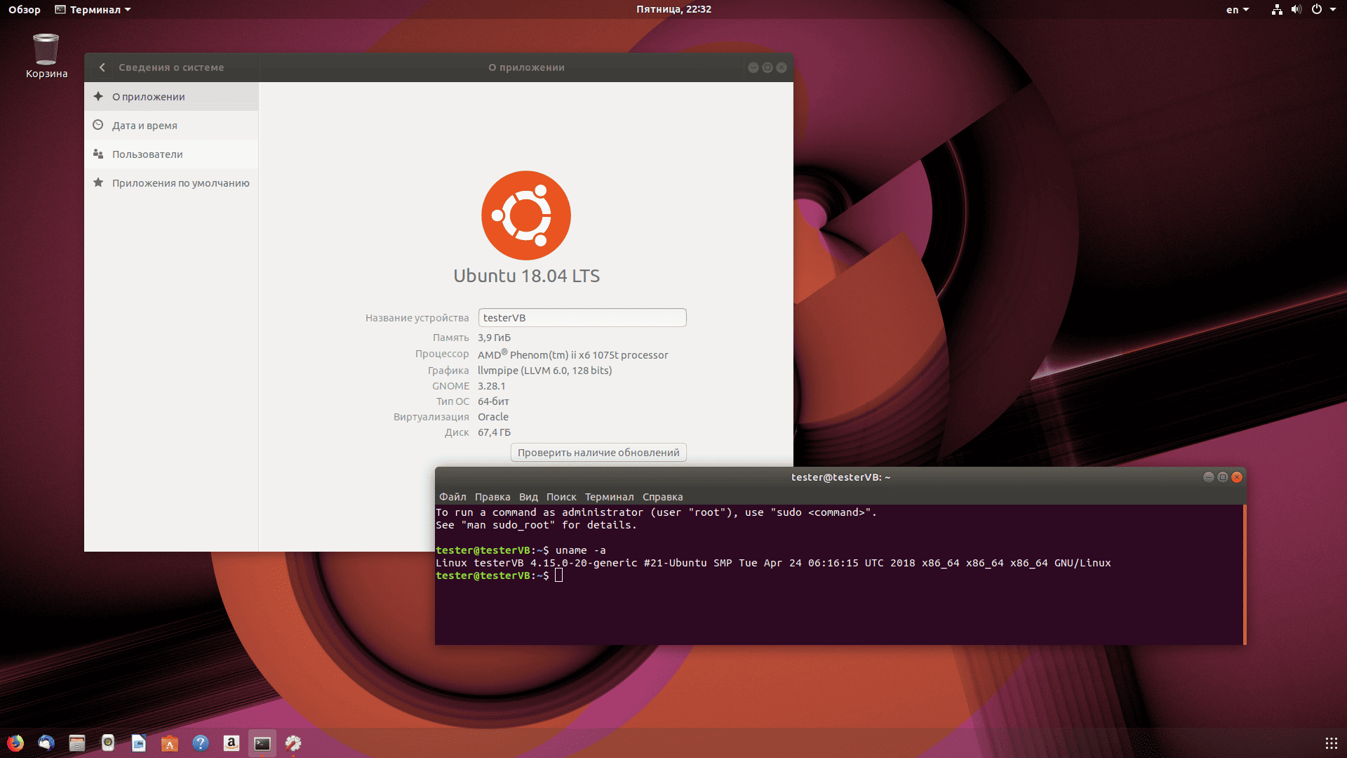Maximize the terminal window
Viewport: 1347px width, 758px height.
(x=1223, y=477)
